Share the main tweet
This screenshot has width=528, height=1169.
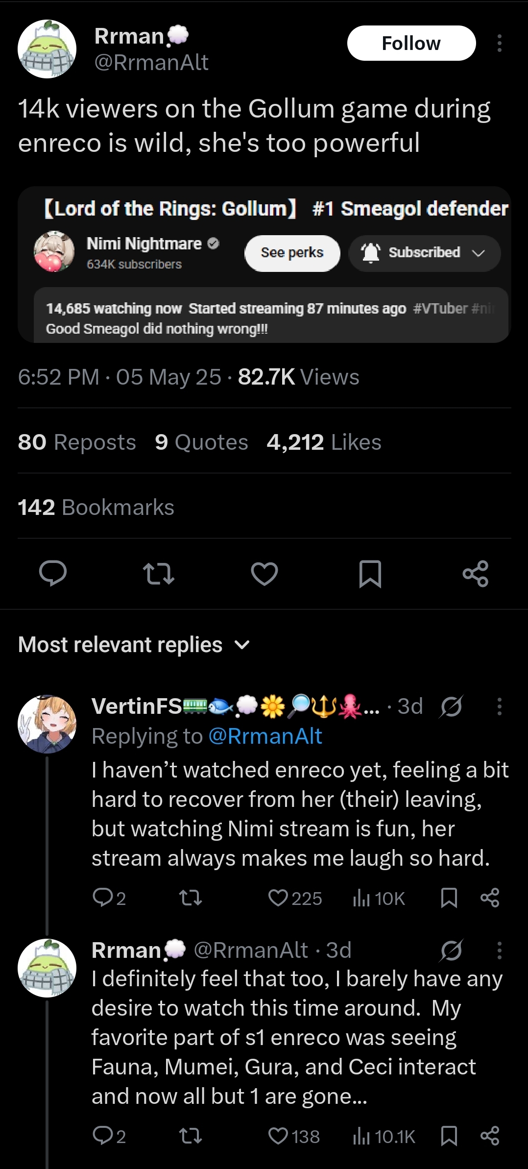[x=476, y=574]
